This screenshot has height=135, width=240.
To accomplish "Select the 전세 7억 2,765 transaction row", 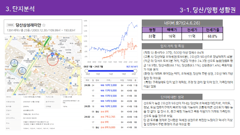I will pos(111,117).
